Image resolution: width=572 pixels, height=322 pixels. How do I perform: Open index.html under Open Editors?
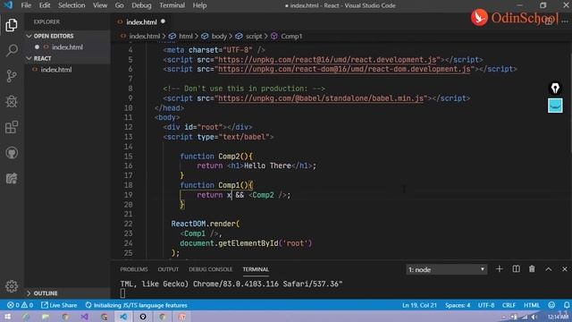point(67,47)
